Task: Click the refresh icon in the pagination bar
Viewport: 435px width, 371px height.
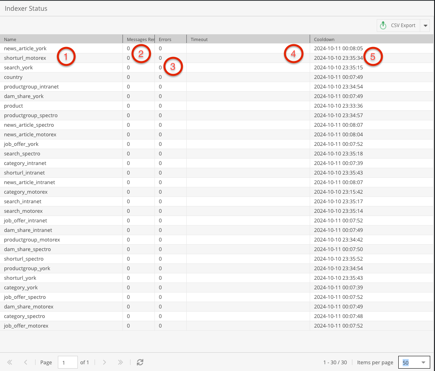Action: (x=140, y=362)
